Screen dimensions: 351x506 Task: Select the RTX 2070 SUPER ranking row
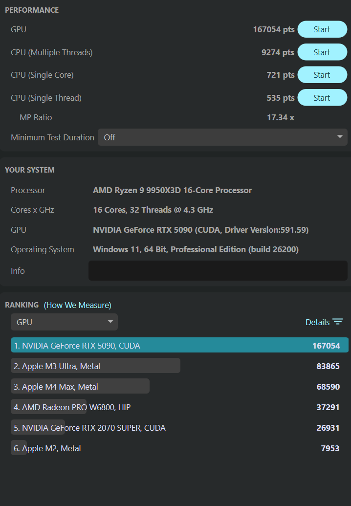179,428
